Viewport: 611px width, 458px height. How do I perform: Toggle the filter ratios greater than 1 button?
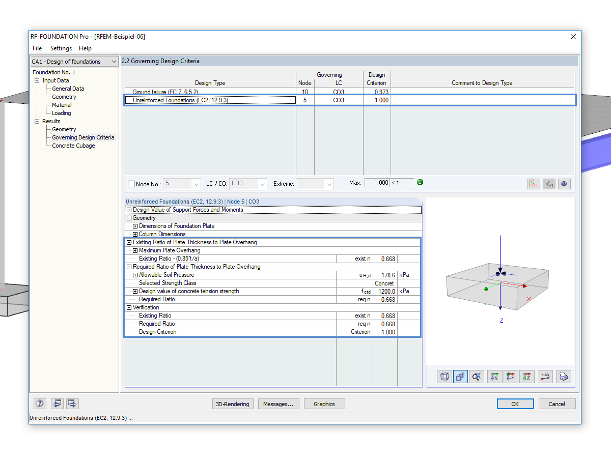coord(549,183)
